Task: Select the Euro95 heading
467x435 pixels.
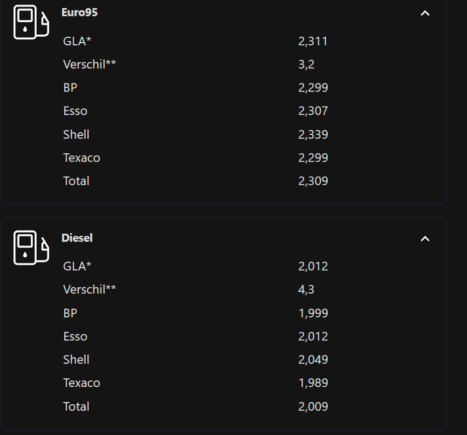Action: (x=80, y=13)
